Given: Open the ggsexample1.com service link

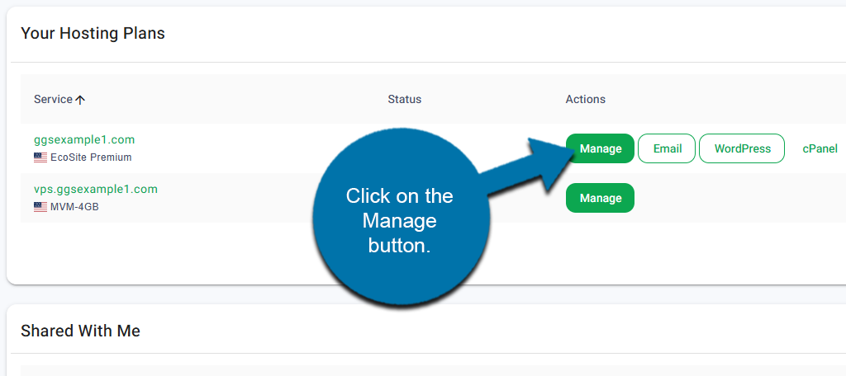Looking at the screenshot, I should click(x=84, y=139).
